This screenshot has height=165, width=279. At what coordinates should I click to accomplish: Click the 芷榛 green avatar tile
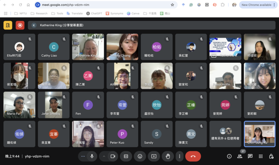click(x=191, y=105)
